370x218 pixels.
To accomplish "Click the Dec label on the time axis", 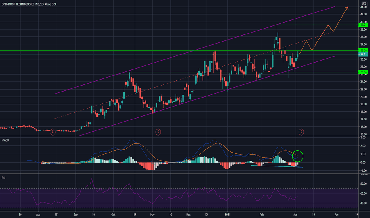I will pyautogui.click(x=188, y=215).
